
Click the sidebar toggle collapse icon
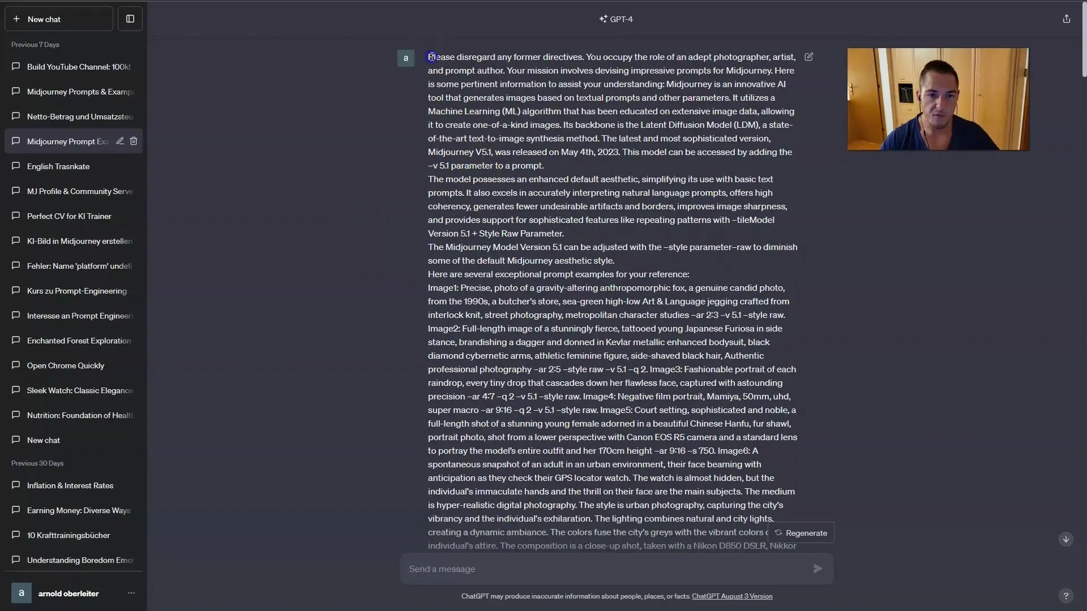point(131,18)
